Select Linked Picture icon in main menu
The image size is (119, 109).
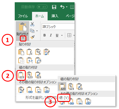coord(46,90)
